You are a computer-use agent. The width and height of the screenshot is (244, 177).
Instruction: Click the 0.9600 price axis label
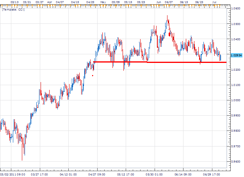(x=236, y=162)
